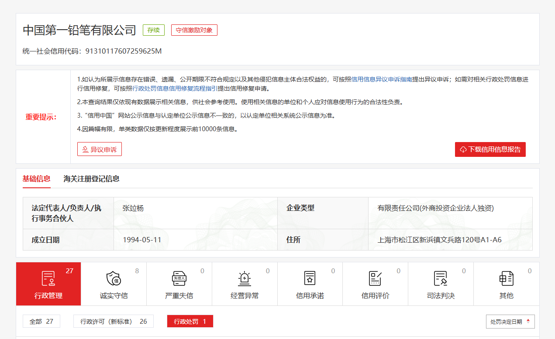Filter by 行政许可（新标准）26
This screenshot has height=339, width=555.
click(114, 322)
